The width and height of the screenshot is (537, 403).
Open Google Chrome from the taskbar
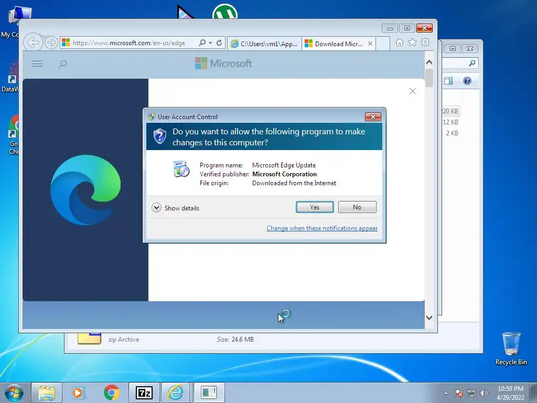pos(112,393)
